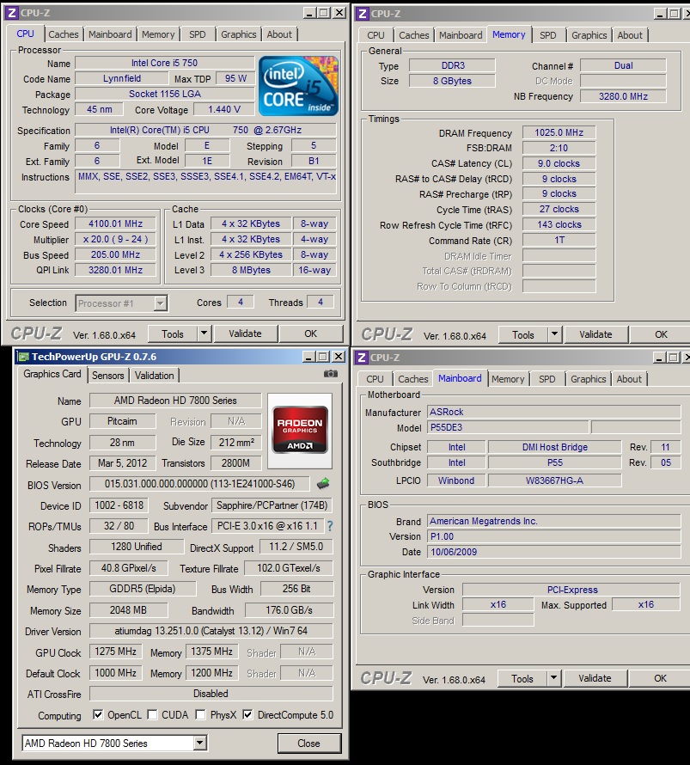Open Graphics tab in the CPU window

click(x=239, y=34)
